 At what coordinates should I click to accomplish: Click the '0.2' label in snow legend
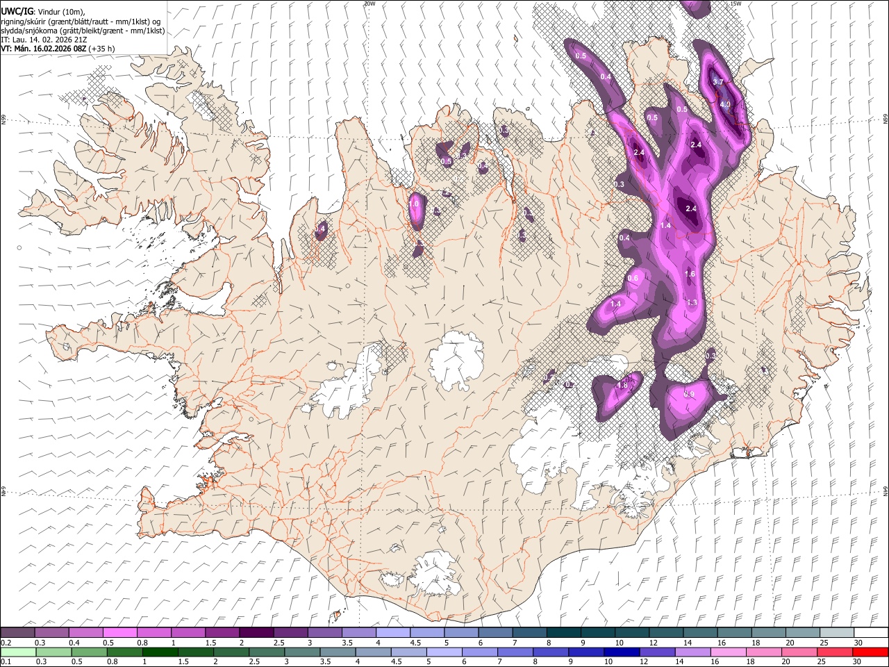[x=6, y=643]
